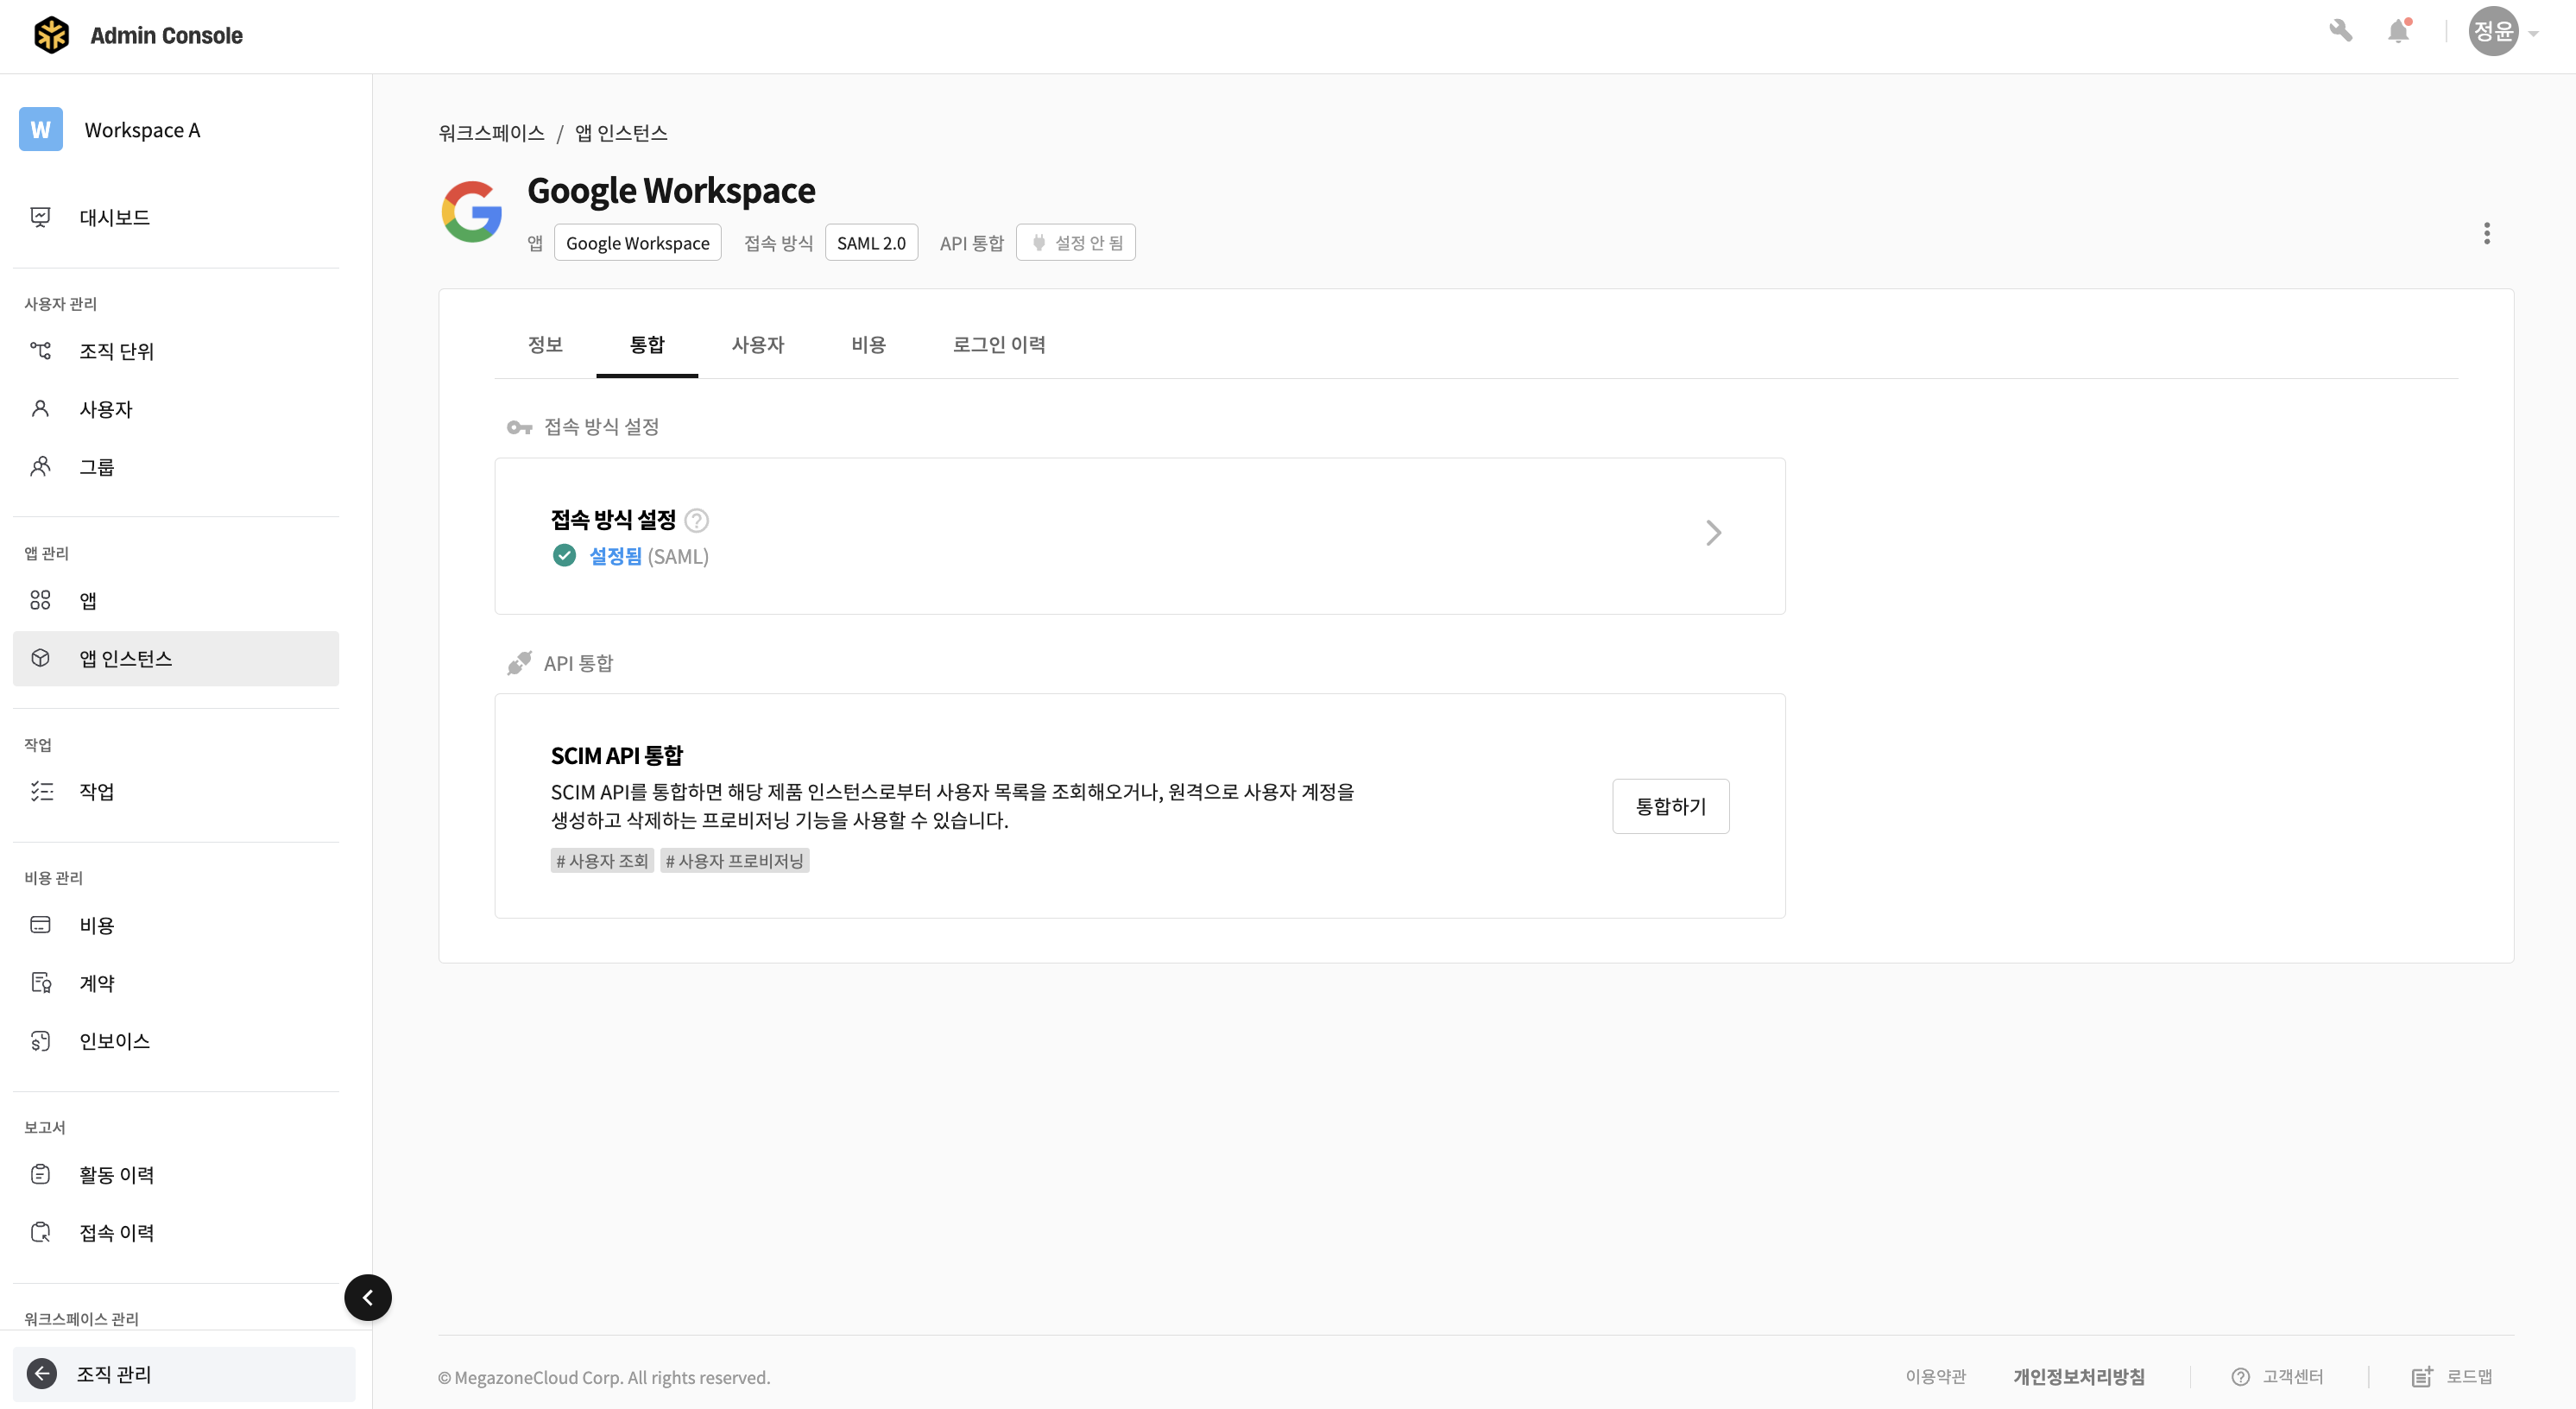Click the wrench tools icon in header

pos(2340,31)
